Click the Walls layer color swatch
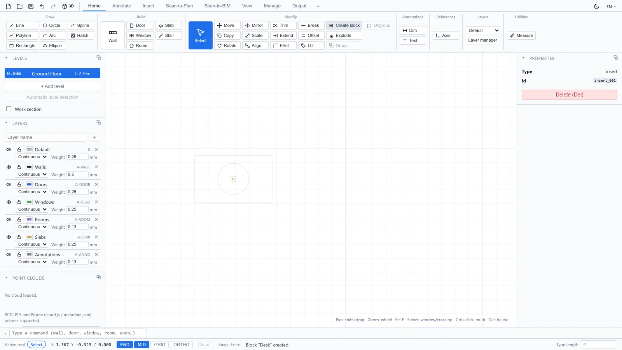This screenshot has width=622, height=350. click(29, 167)
